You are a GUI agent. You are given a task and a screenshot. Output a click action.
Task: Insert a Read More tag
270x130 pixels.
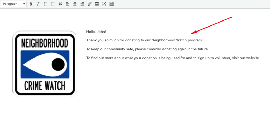pyautogui.click(x=97, y=4)
